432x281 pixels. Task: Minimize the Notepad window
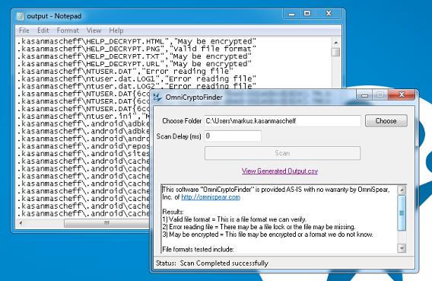pyautogui.click(x=291, y=14)
